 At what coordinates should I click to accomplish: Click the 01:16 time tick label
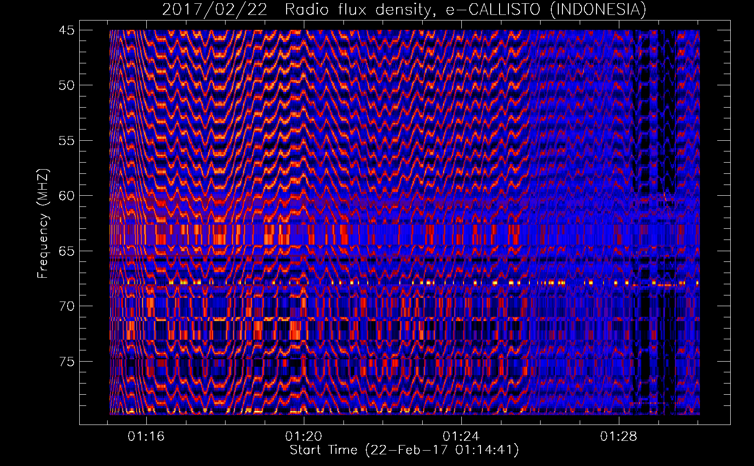pos(146,437)
